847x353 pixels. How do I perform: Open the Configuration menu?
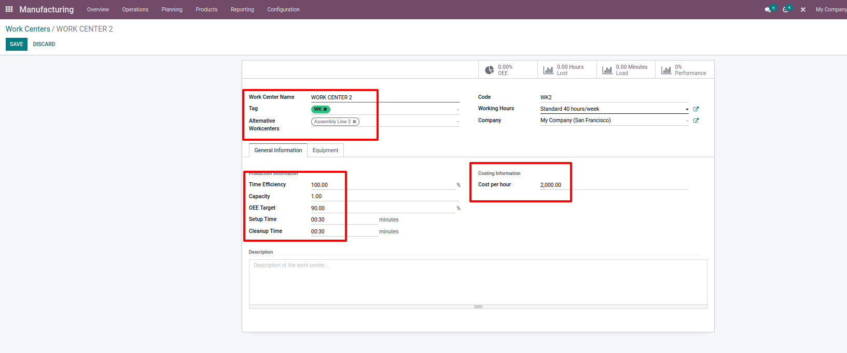pos(283,9)
